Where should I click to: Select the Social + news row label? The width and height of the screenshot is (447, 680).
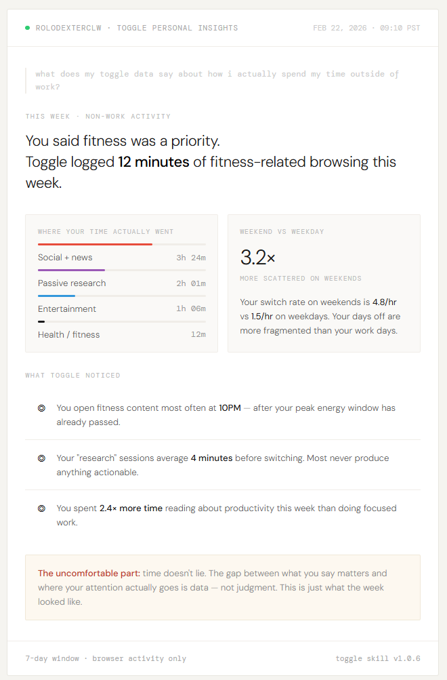tap(65, 258)
